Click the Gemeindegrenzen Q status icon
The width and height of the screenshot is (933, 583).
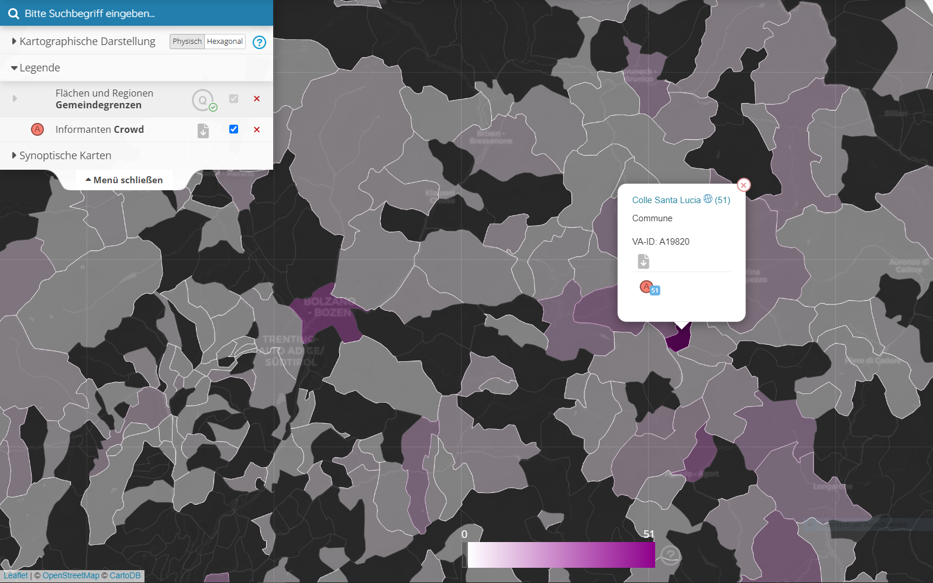pyautogui.click(x=203, y=100)
